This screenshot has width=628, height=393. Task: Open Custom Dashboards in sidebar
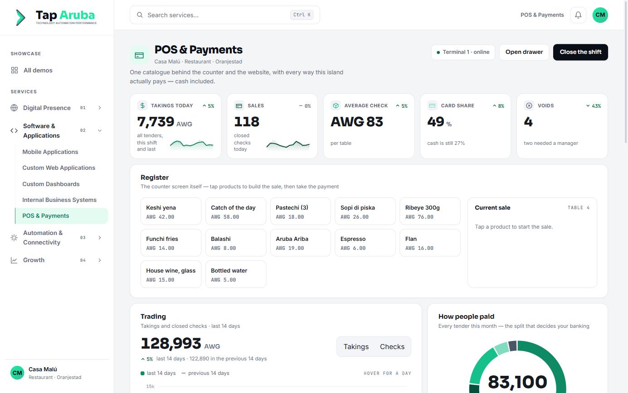click(x=51, y=184)
